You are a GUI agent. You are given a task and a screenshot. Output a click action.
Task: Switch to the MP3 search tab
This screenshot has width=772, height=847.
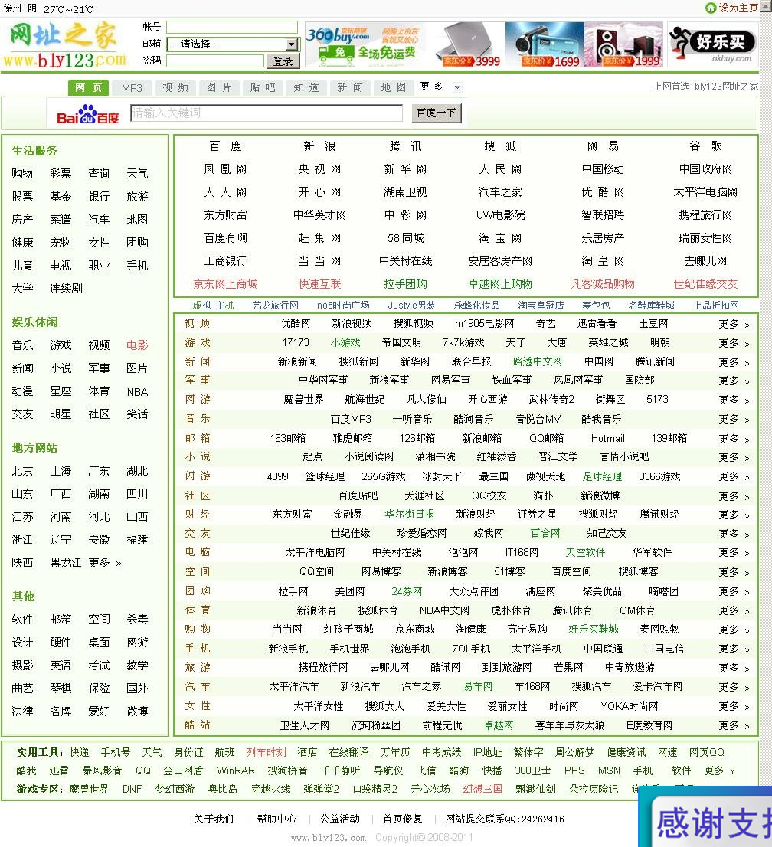pyautogui.click(x=132, y=87)
